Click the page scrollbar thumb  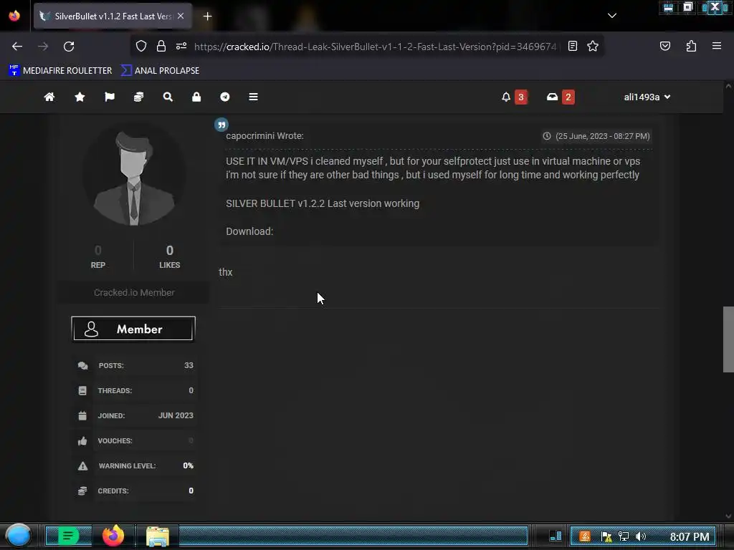[728, 339]
